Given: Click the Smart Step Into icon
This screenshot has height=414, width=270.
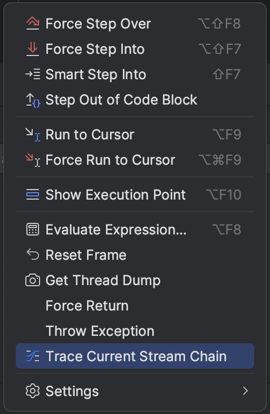Looking at the screenshot, I should pyautogui.click(x=33, y=74).
